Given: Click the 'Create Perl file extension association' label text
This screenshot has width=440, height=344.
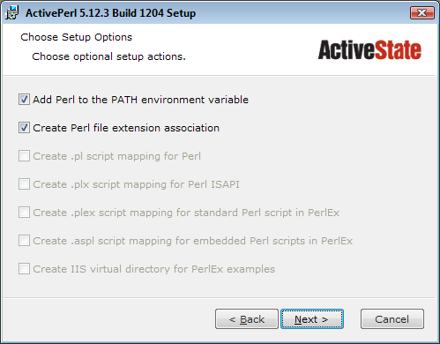Looking at the screenshot, I should click(126, 128).
